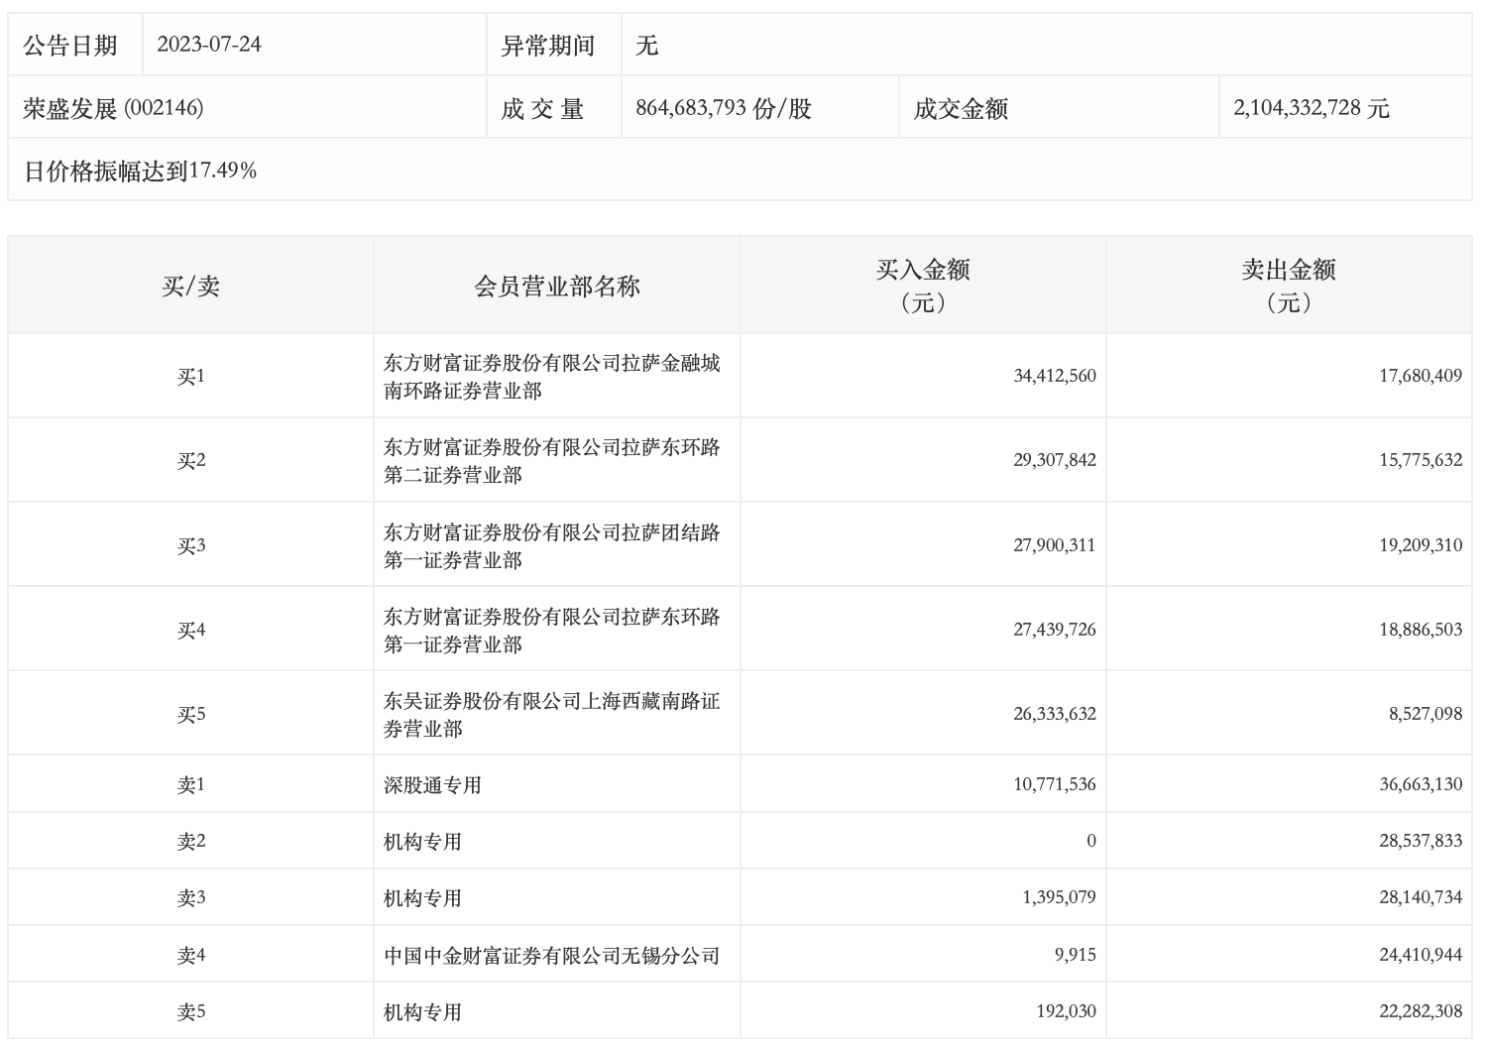
Task: Click 中国中金财富证券无锡分公司 entry
Action: tap(551, 956)
